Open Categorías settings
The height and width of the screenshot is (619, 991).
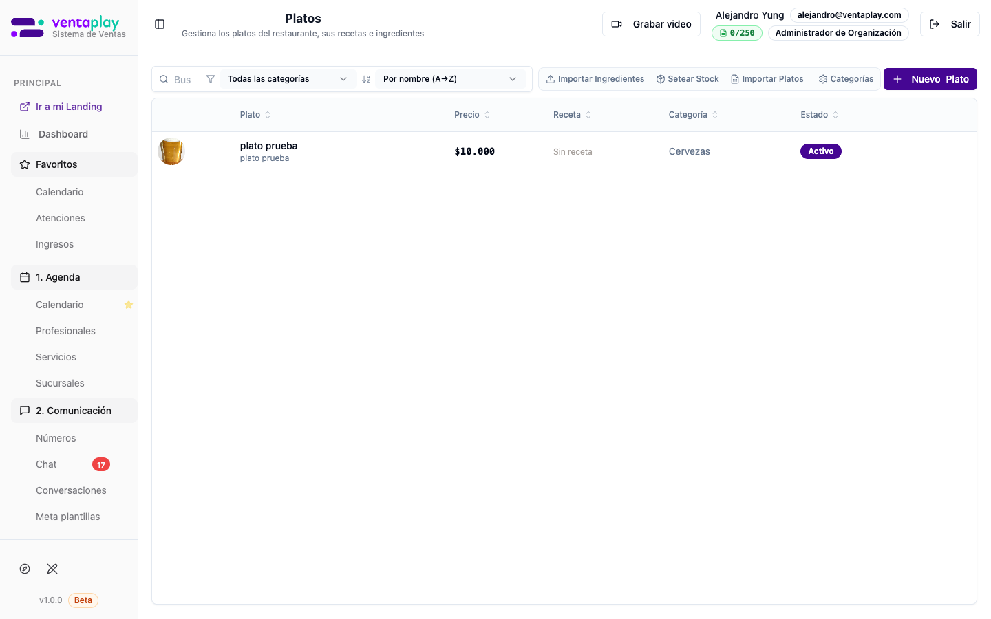click(x=846, y=79)
